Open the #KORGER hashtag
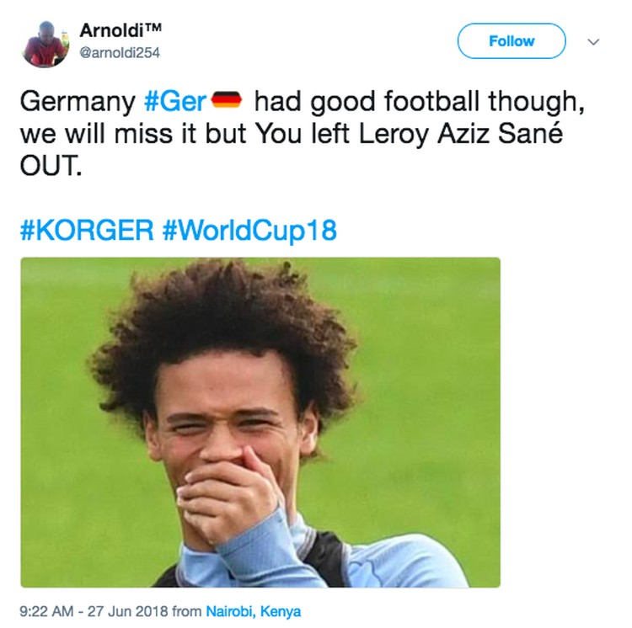Viewport: 632px width, 628px height. [87, 230]
